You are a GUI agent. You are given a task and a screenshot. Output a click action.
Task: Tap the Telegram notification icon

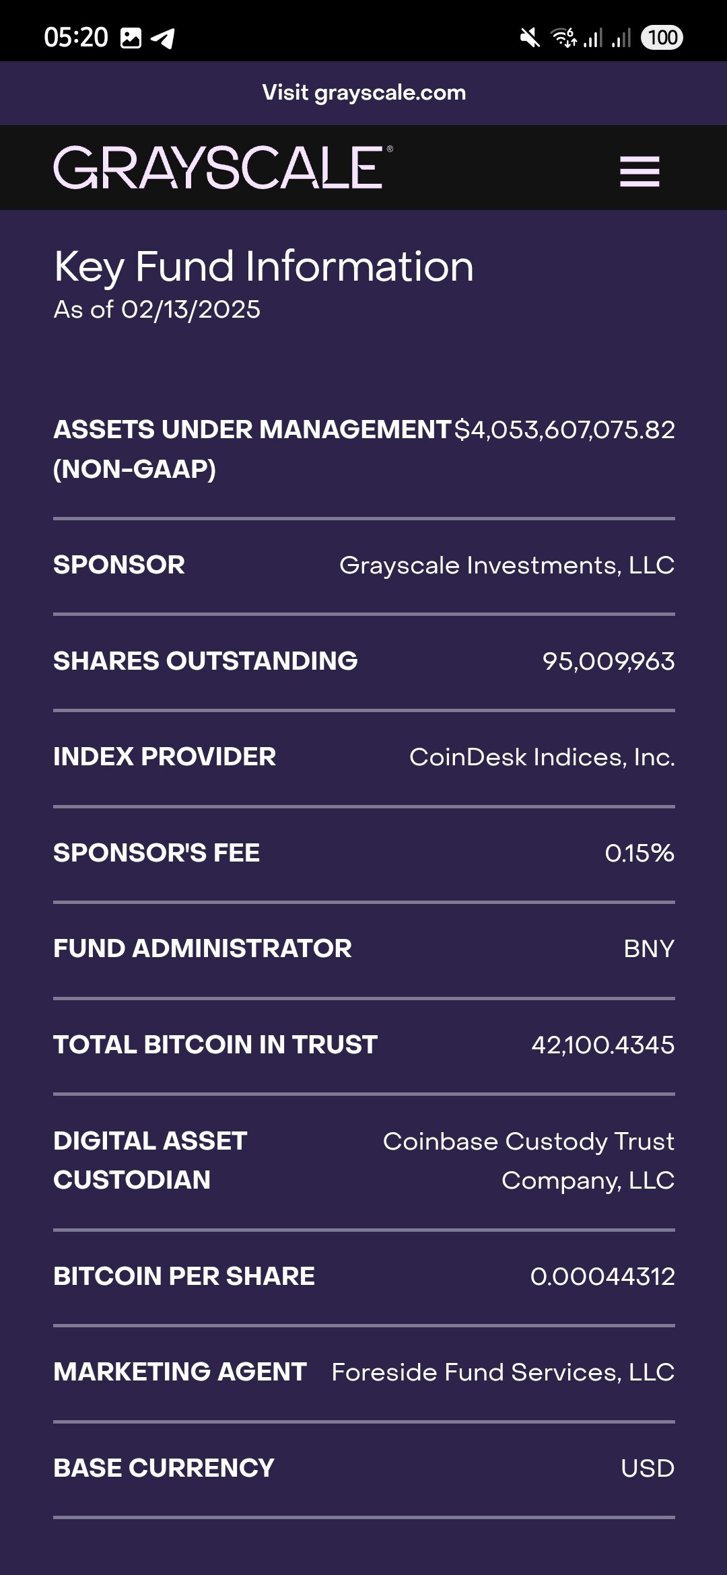point(162,38)
